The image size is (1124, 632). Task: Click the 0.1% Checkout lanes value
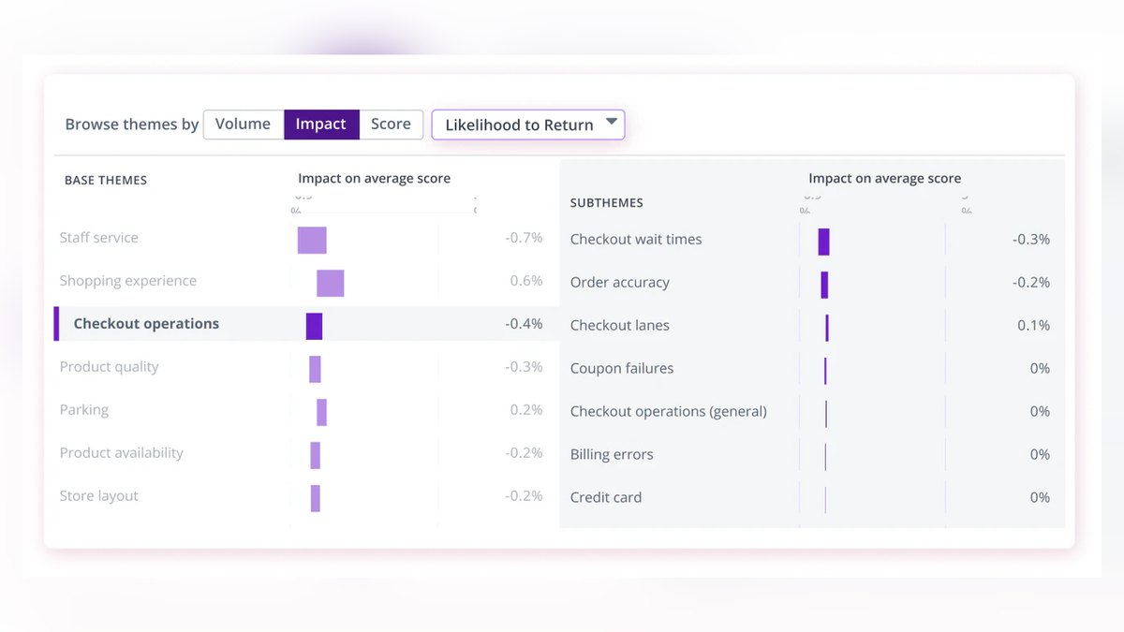click(x=1034, y=326)
